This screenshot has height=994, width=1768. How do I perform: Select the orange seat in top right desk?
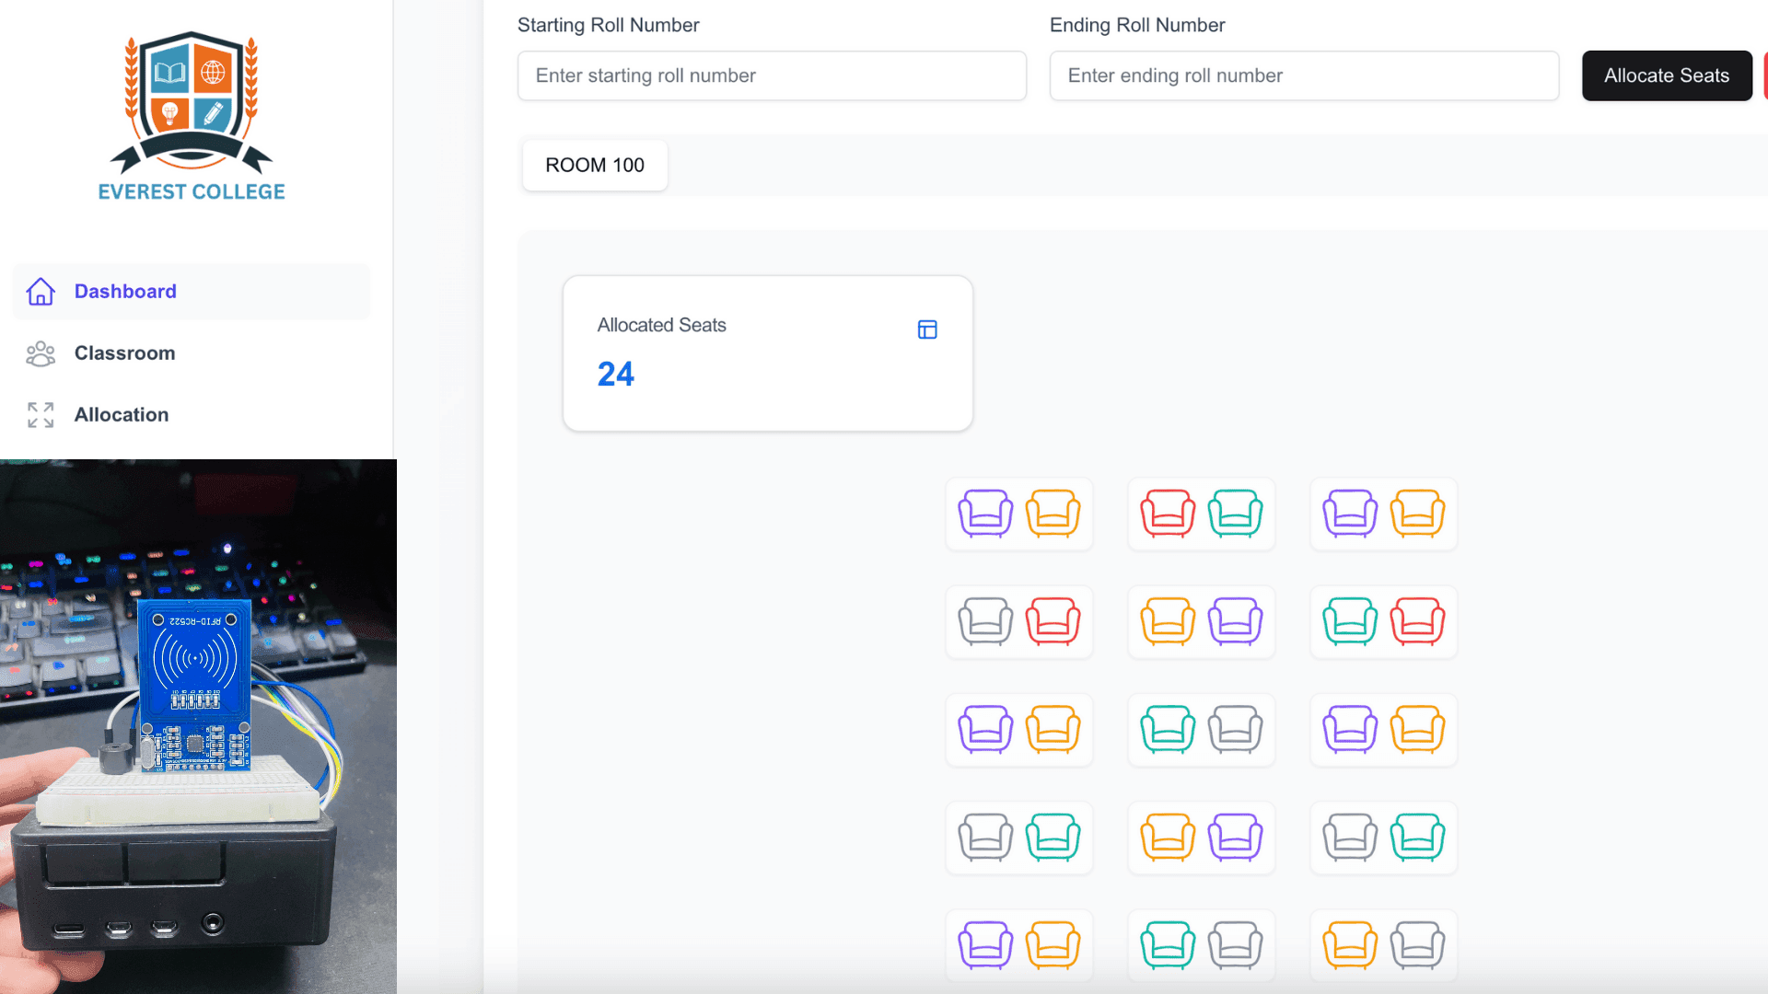(x=1417, y=514)
